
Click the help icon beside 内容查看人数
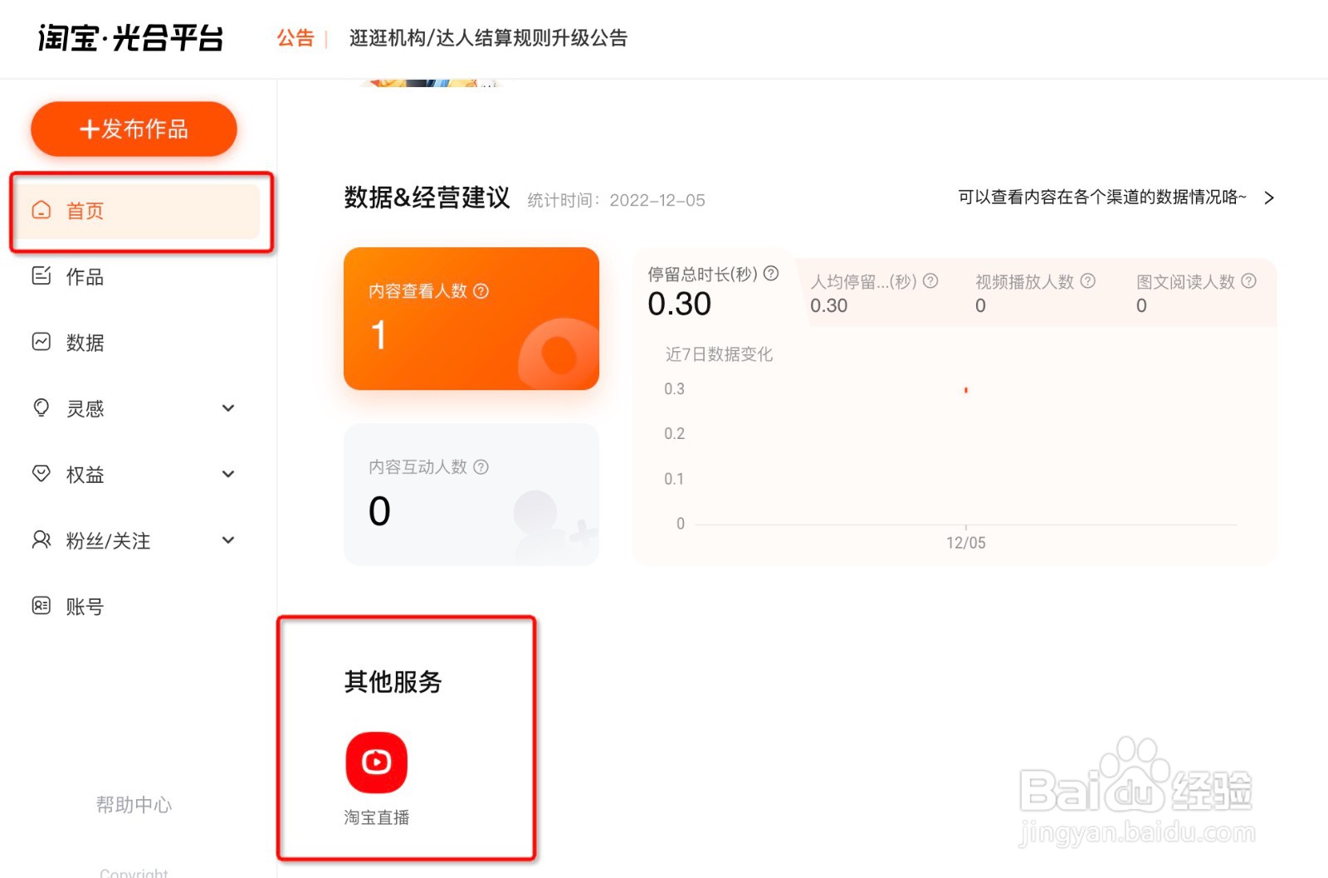481,291
